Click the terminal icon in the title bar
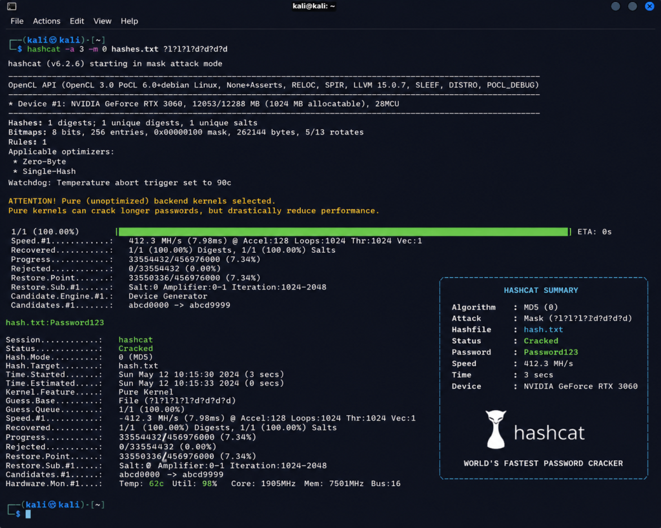 click(x=12, y=6)
